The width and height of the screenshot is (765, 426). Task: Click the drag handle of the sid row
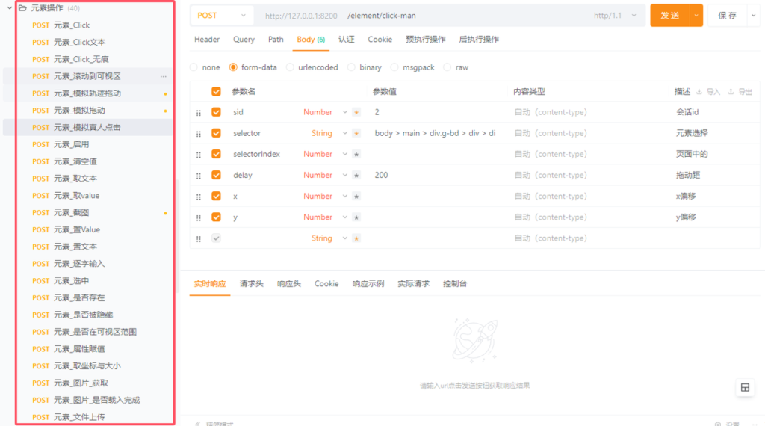click(199, 113)
